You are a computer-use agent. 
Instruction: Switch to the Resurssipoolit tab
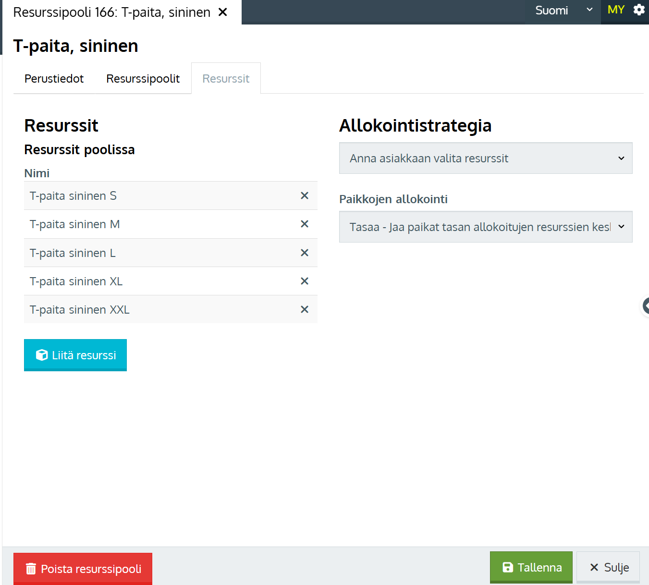click(143, 79)
